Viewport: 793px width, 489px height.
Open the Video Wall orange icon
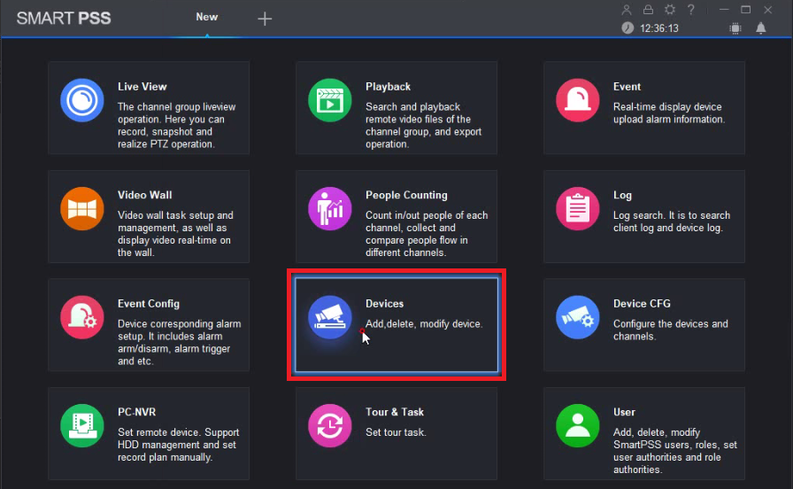pyautogui.click(x=82, y=208)
